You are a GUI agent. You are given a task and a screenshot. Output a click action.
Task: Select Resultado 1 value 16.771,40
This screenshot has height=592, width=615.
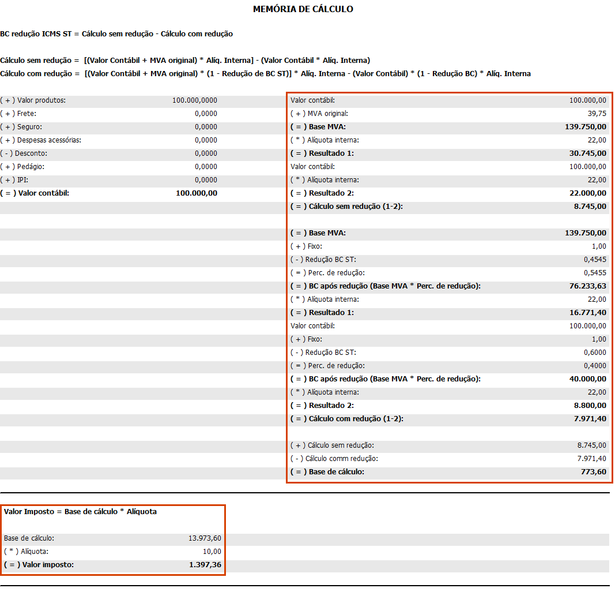click(x=587, y=313)
